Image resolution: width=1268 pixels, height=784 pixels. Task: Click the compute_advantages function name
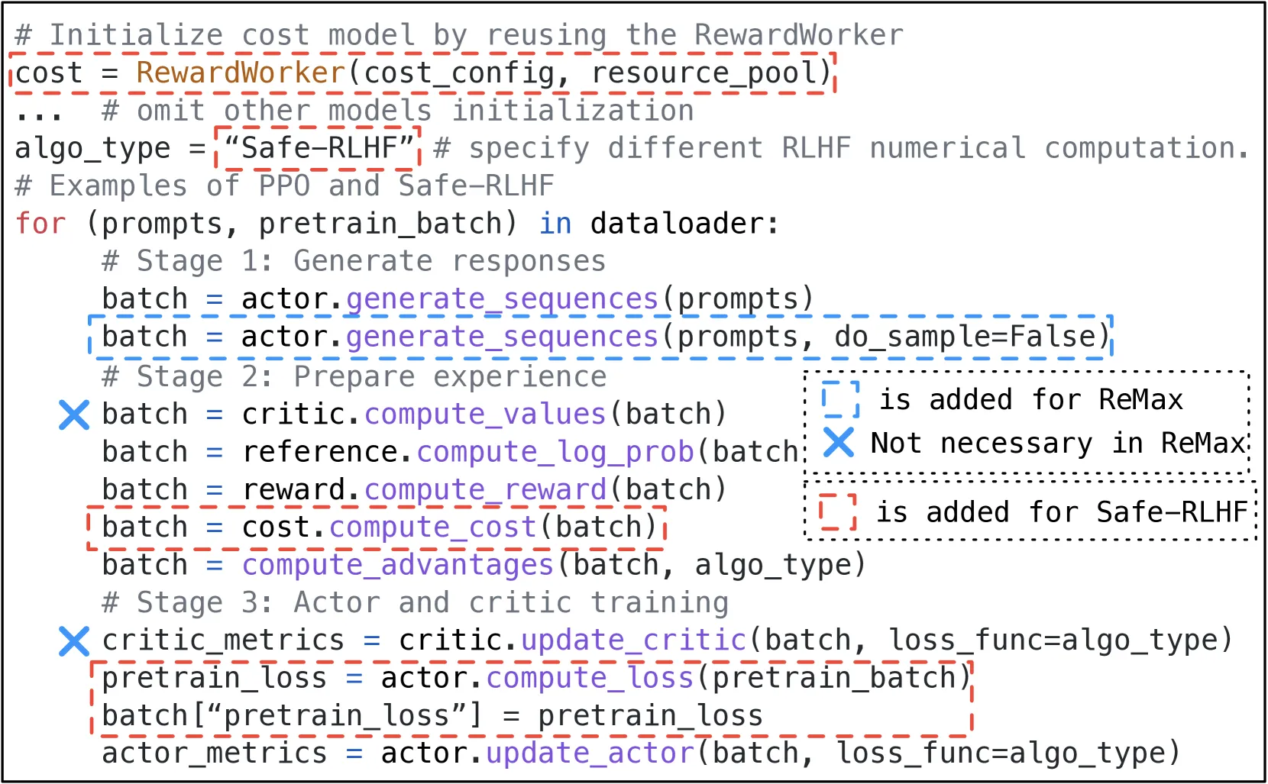tap(398, 565)
